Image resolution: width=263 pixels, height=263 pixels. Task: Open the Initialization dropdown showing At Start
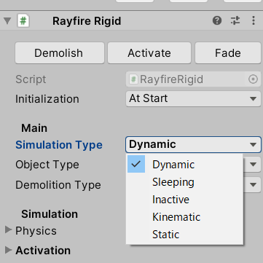[193, 98]
